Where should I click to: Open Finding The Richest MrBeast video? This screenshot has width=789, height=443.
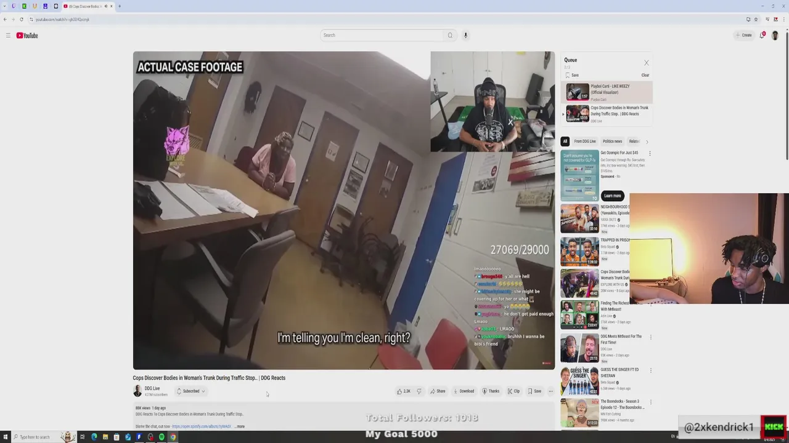[579, 314]
